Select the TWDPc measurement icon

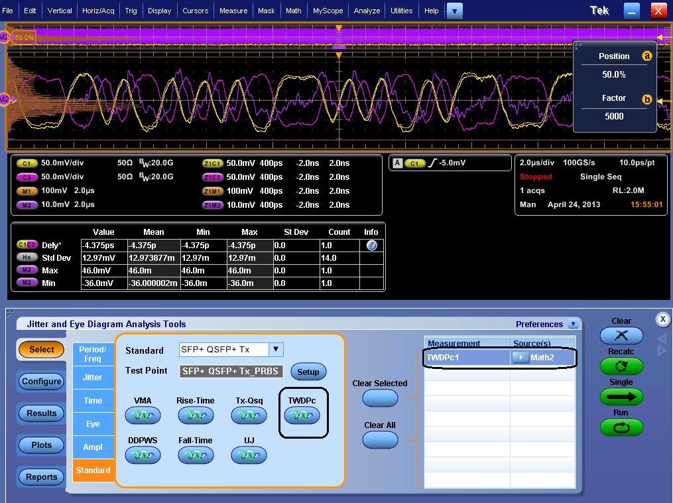(303, 415)
